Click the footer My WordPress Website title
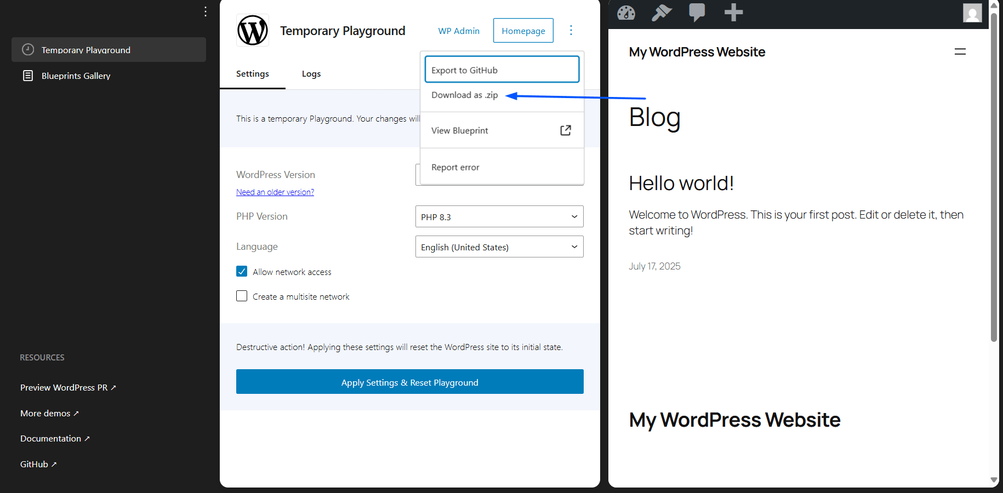 735,420
